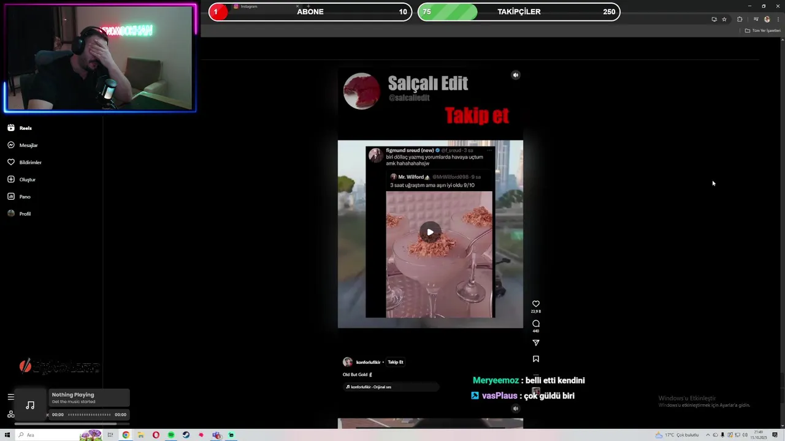Open Task View on the taskbar
Viewport: 785px width, 441px height.
[110, 435]
